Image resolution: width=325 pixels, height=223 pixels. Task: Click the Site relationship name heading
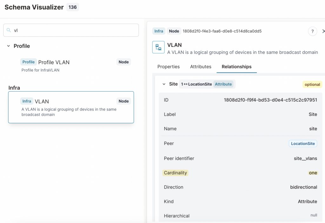[173, 84]
